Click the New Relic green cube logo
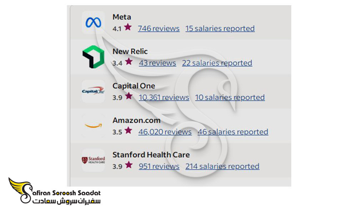 [x=93, y=57]
